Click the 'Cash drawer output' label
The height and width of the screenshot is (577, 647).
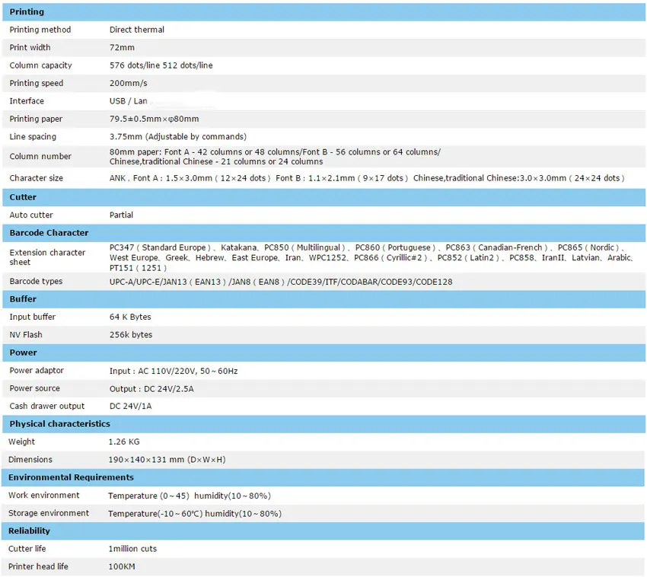click(x=46, y=406)
